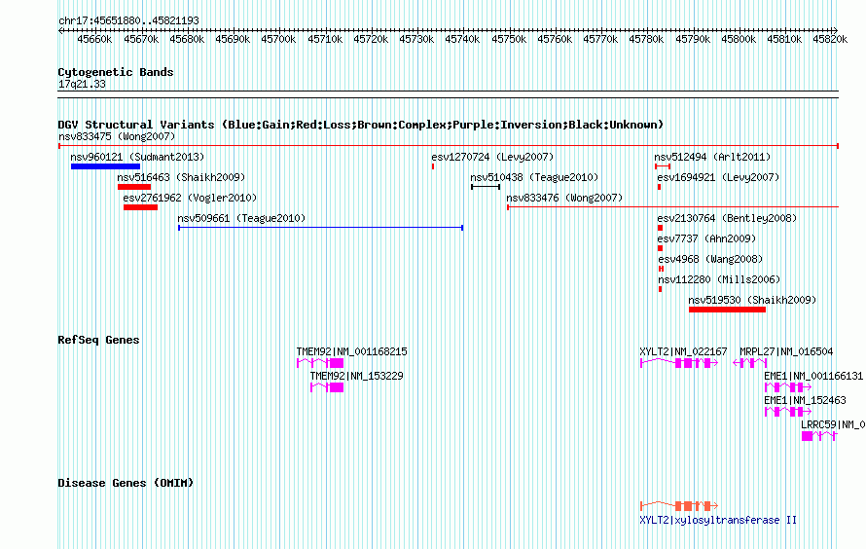Click the 17q21.33 cytogenetic band label
This screenshot has width=866, height=549.
coord(82,84)
